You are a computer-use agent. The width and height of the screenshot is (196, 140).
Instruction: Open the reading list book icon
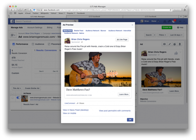click(11, 13)
